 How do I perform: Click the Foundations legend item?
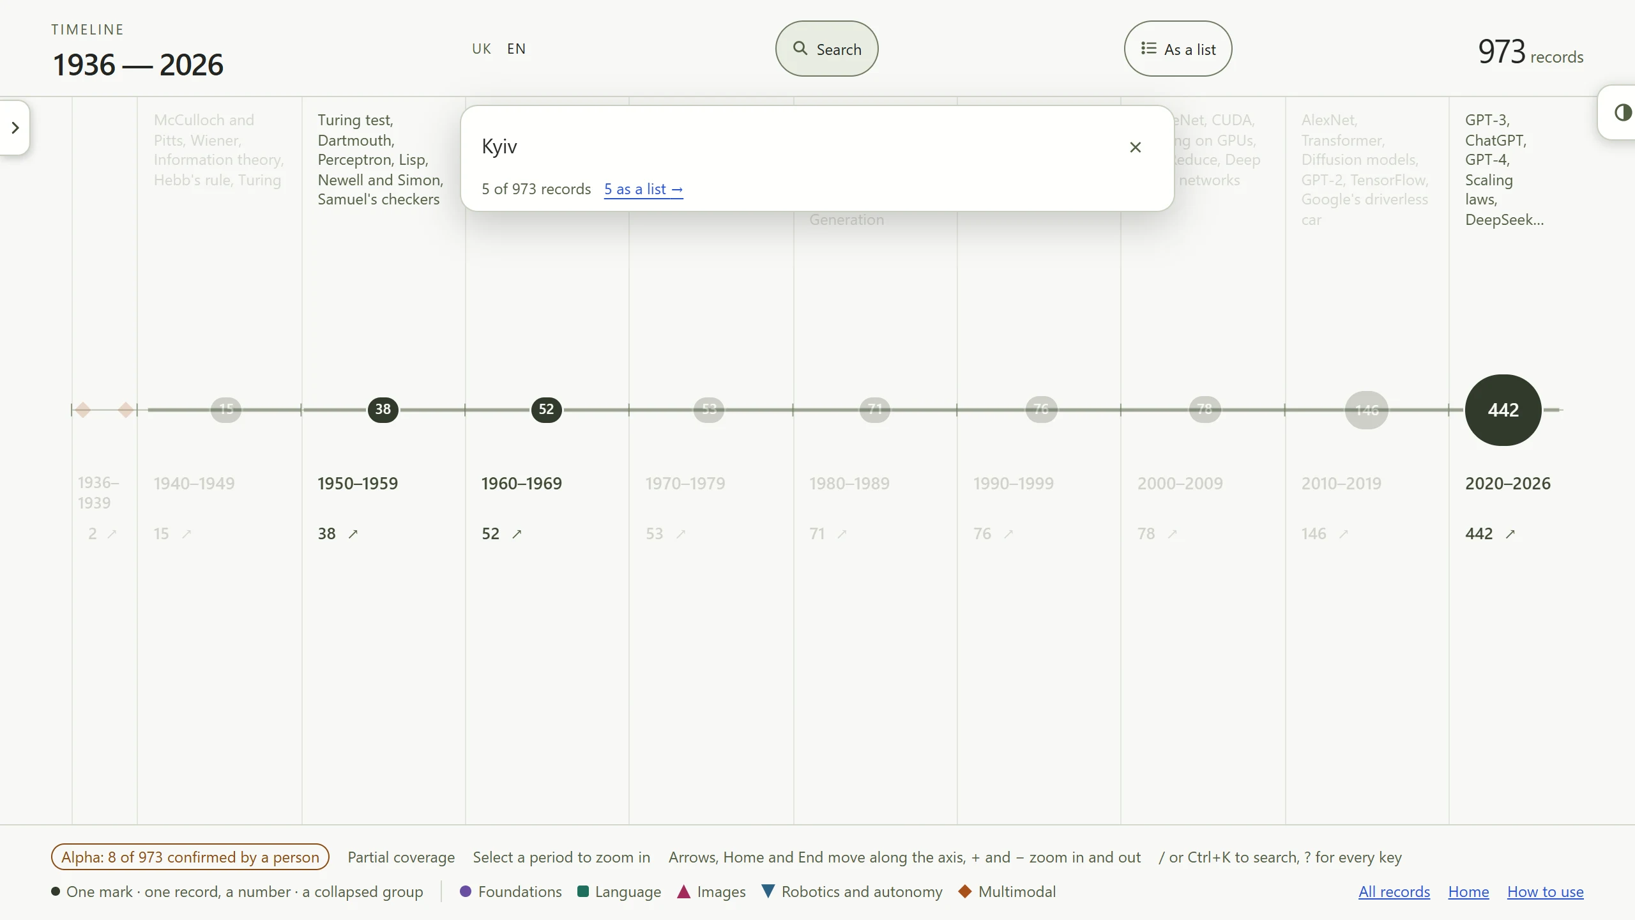[511, 892]
